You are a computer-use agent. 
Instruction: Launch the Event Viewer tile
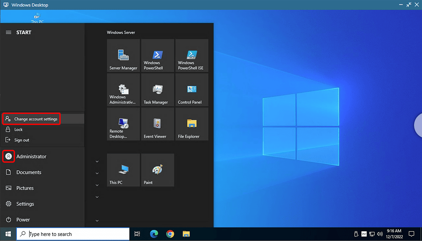pos(158,124)
